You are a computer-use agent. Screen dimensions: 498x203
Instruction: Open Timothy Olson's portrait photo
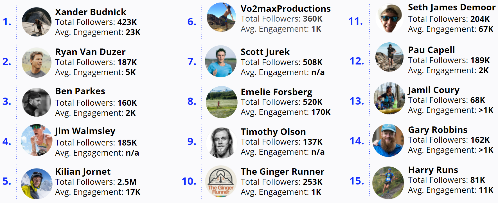pos(221,143)
